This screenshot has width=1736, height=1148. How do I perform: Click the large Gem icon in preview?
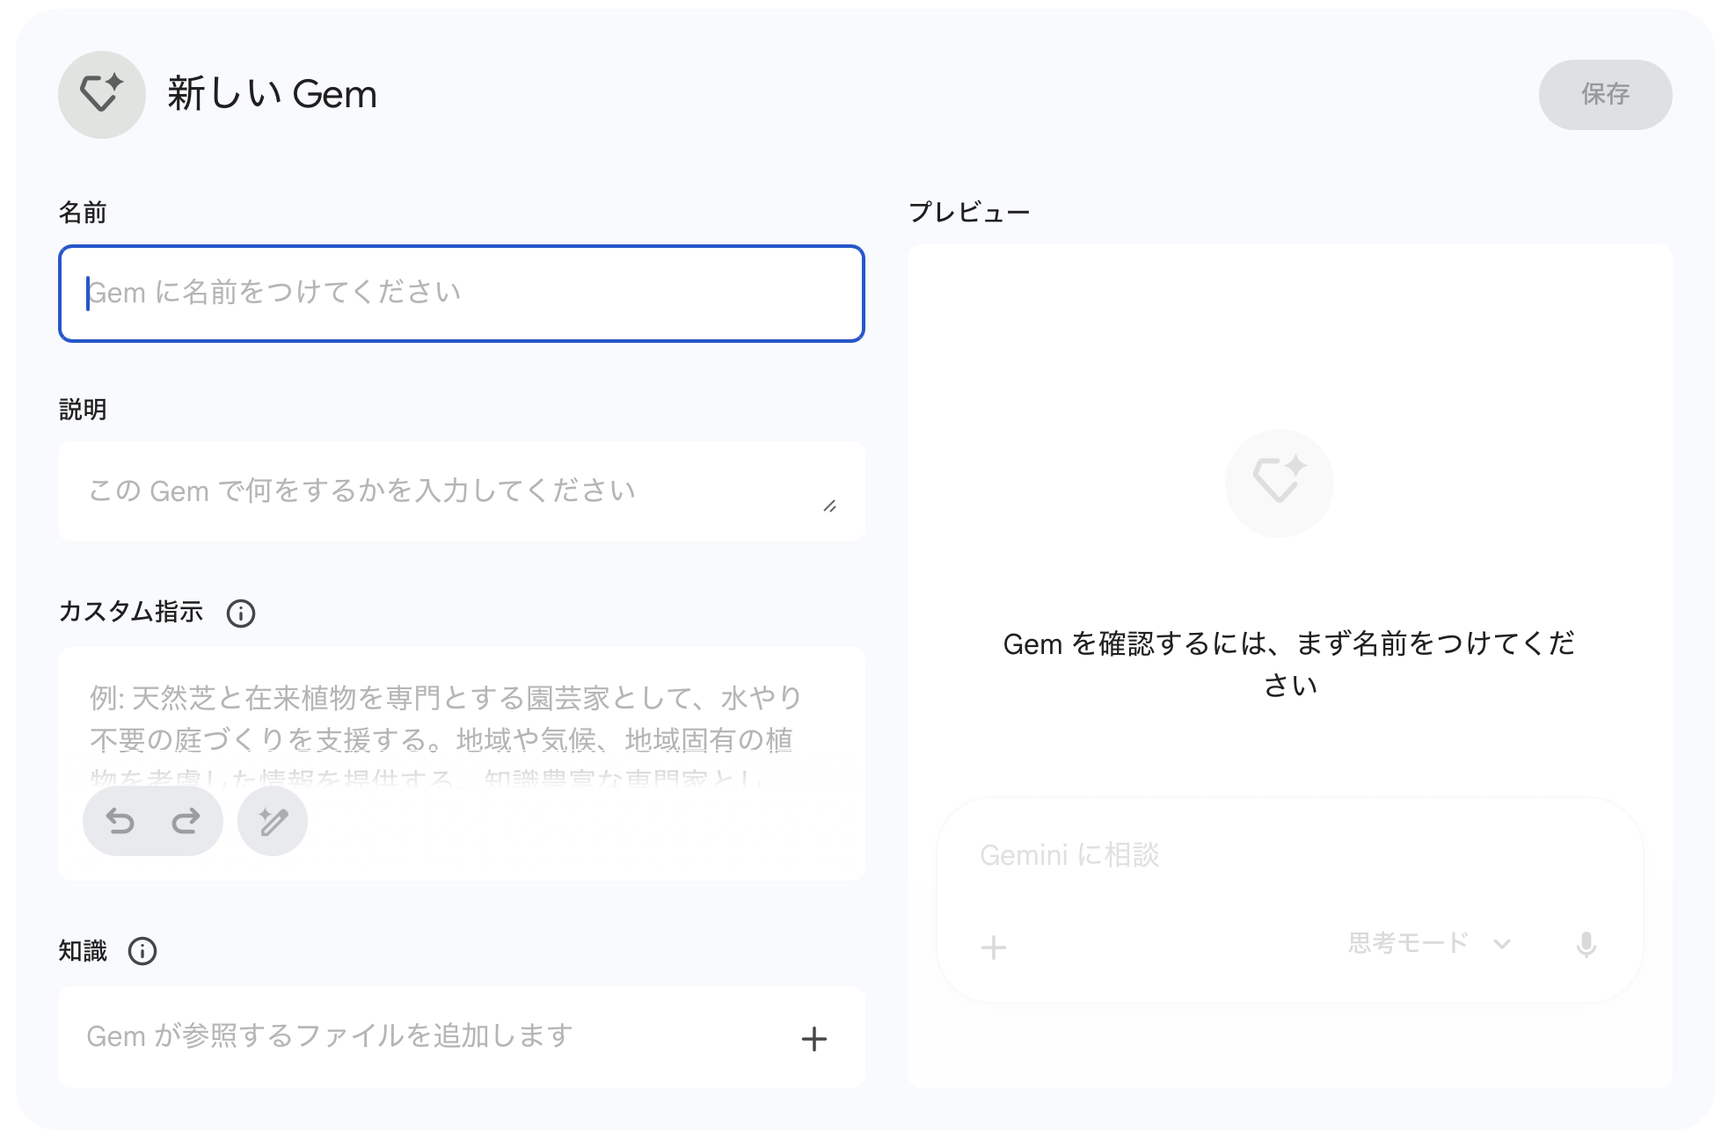click(x=1279, y=483)
